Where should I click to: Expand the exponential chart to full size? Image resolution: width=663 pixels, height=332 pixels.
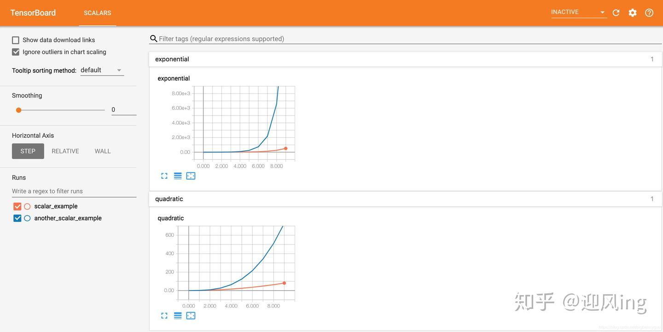(x=164, y=176)
